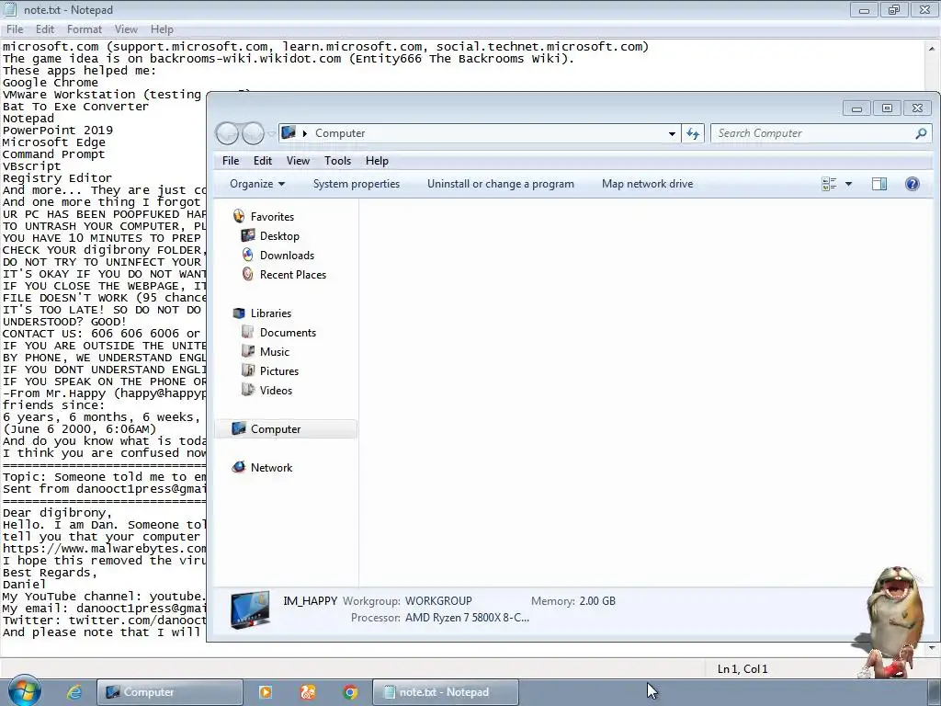The height and width of the screenshot is (706, 941).
Task: Click System properties toolbar button
Action: (x=357, y=184)
